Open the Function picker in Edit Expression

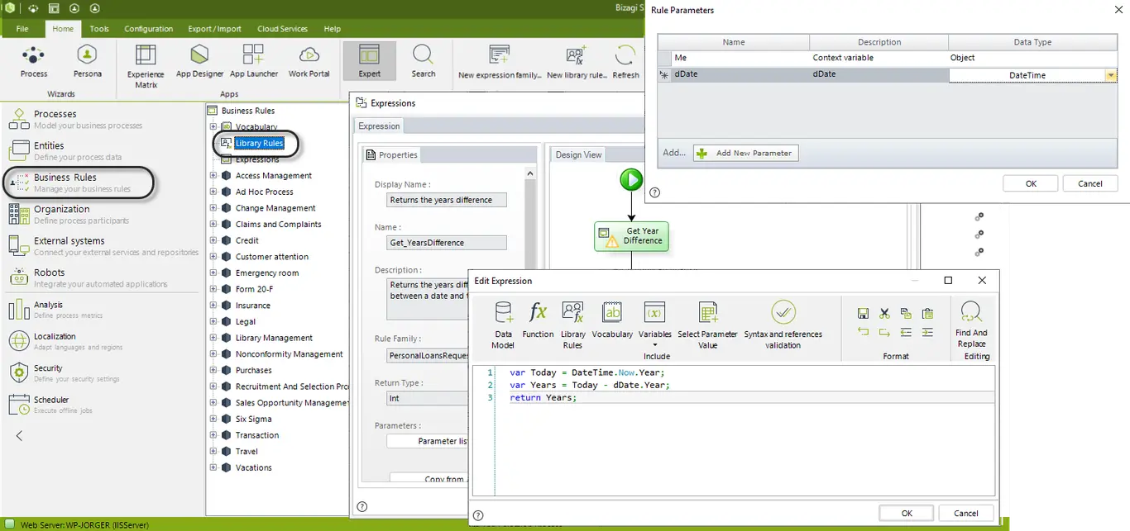(x=538, y=320)
